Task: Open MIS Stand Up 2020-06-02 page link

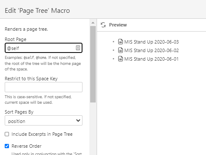Action: [151, 50]
